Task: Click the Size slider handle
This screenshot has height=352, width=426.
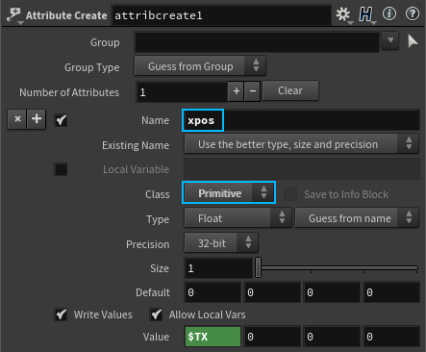Action: click(x=258, y=267)
